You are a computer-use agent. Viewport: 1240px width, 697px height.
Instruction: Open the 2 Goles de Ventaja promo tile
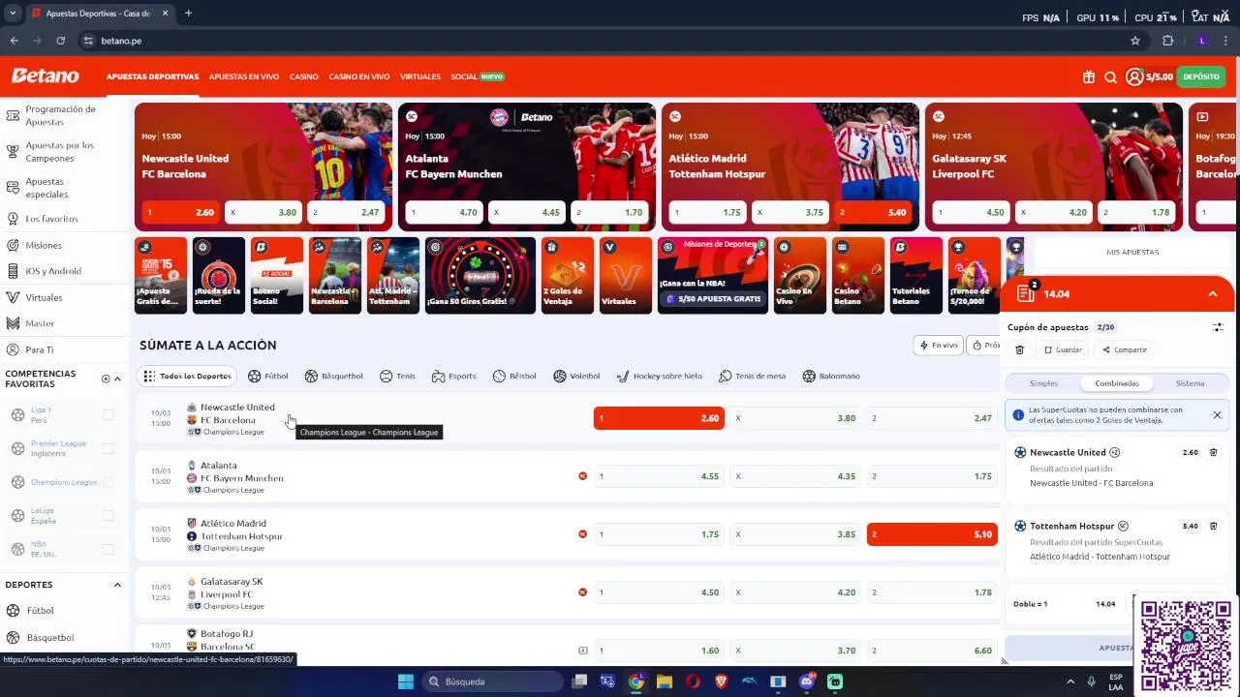coord(568,276)
